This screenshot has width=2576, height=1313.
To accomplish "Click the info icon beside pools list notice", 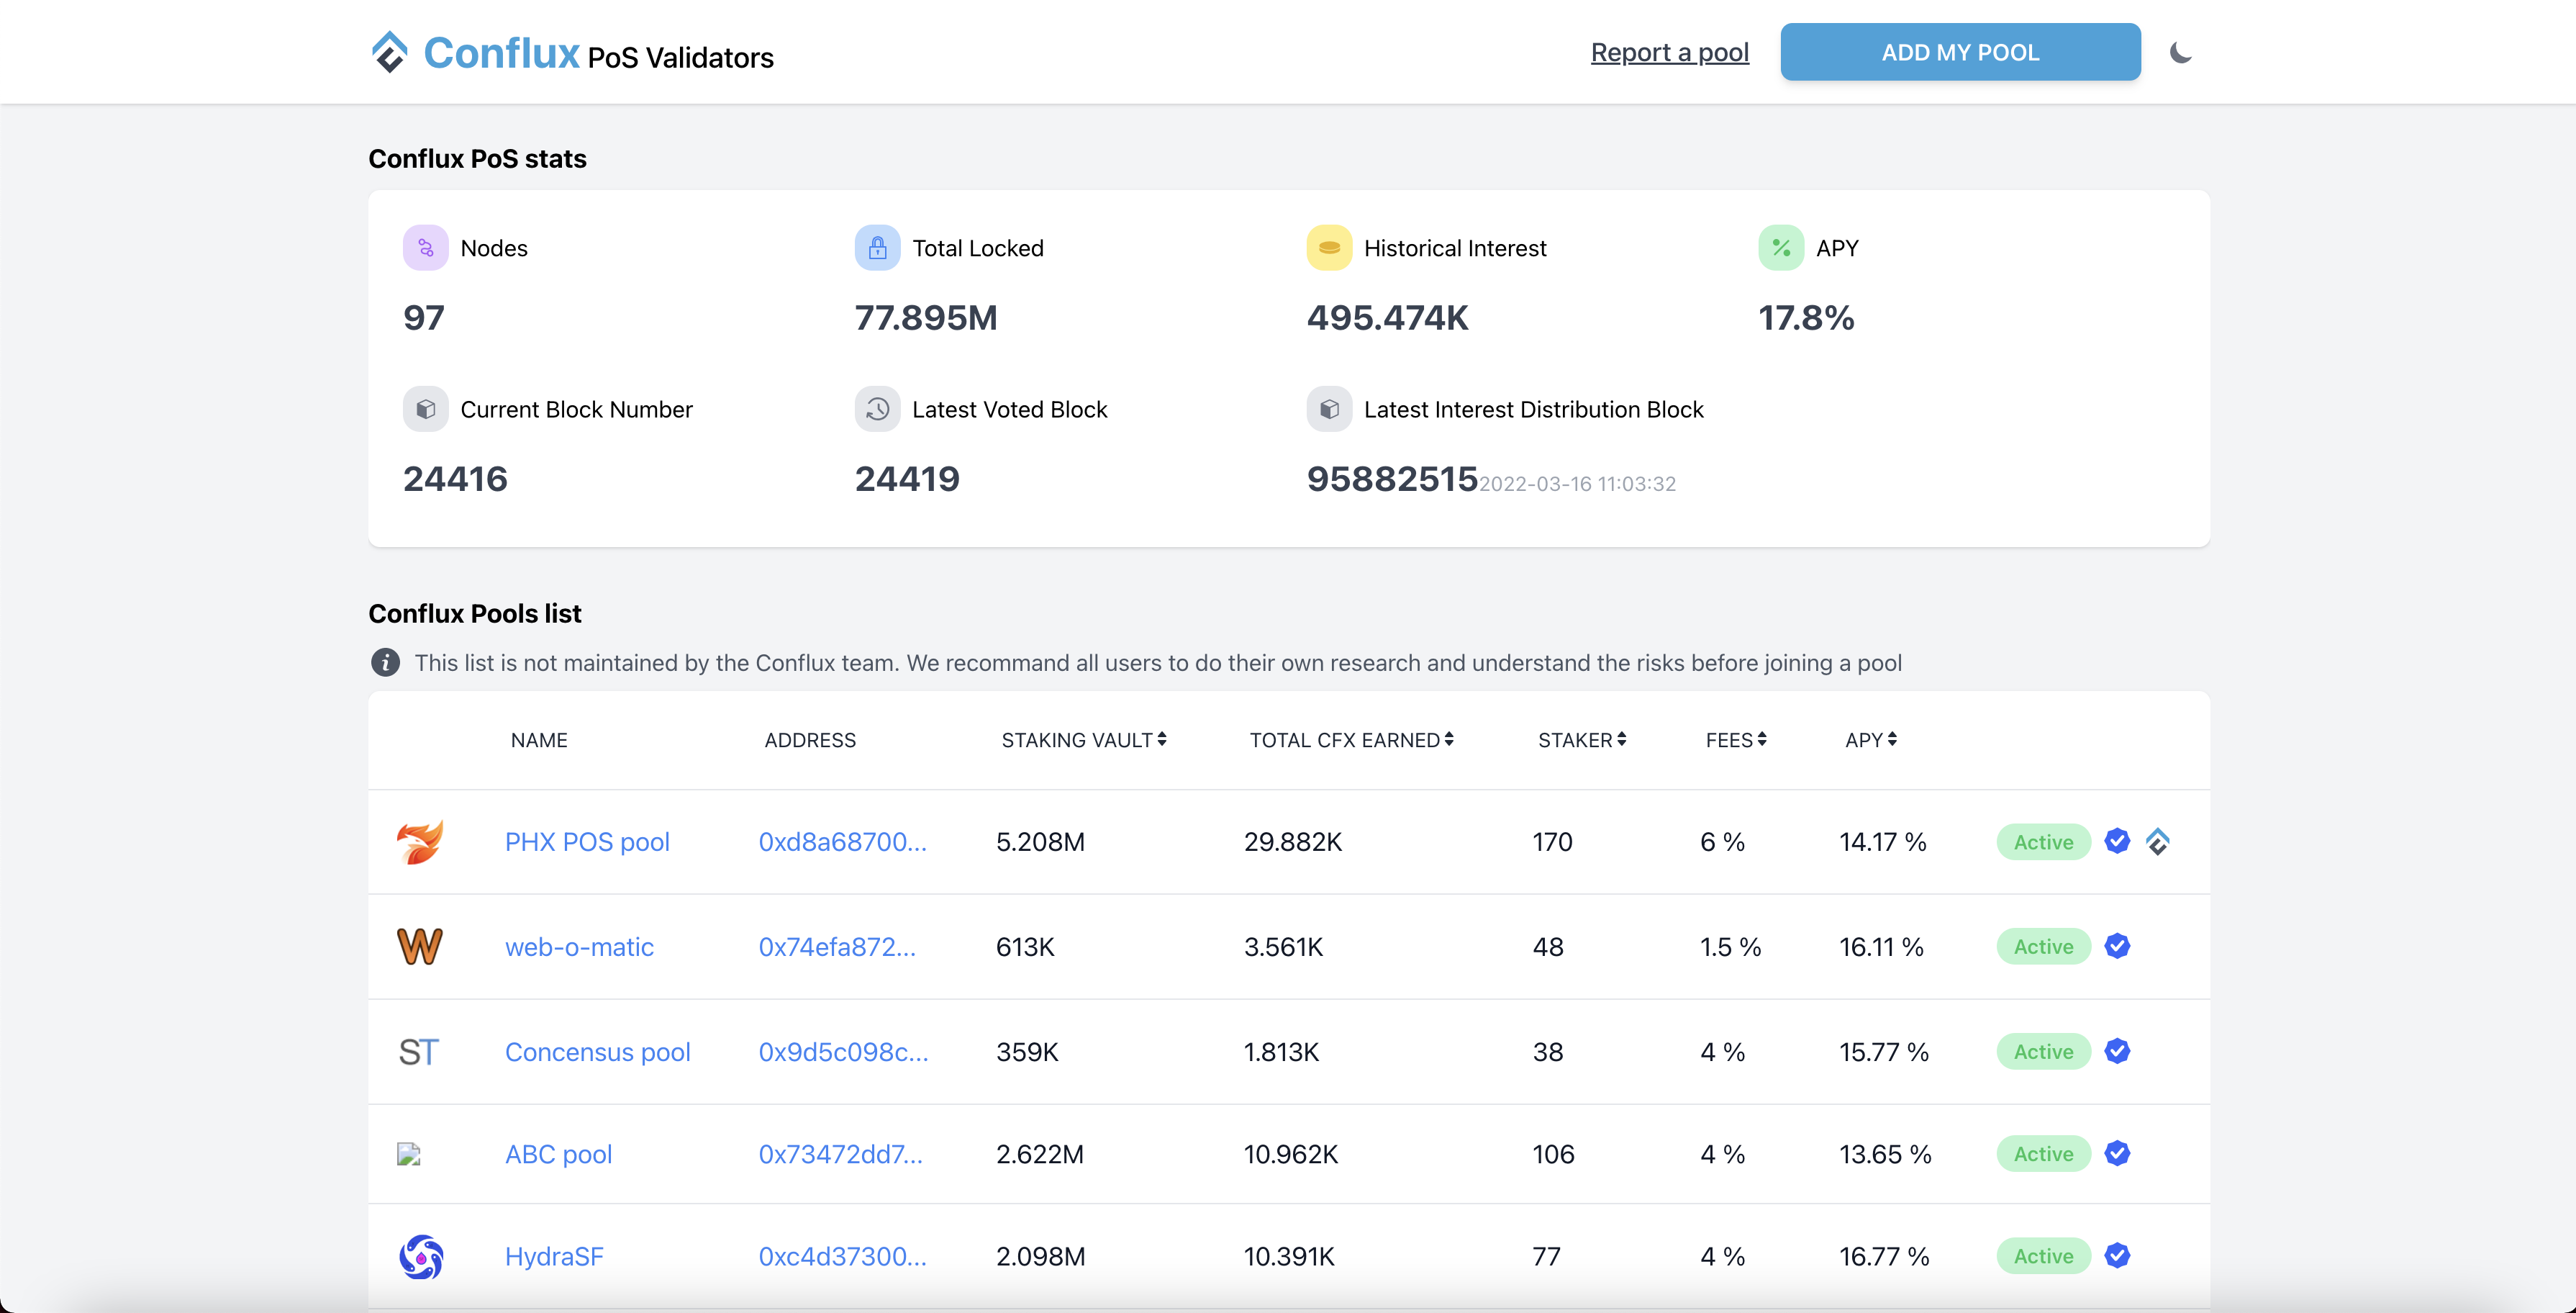I will 385,662.
